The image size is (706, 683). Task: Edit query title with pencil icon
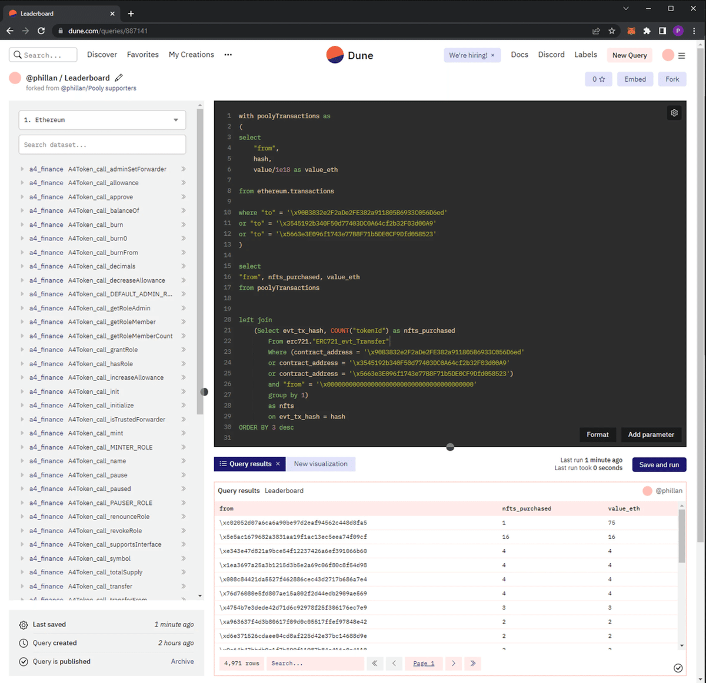coord(119,78)
